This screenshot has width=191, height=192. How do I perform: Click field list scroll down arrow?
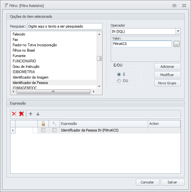tap(99, 86)
